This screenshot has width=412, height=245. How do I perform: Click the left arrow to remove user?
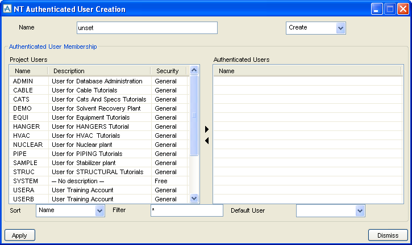click(207, 141)
